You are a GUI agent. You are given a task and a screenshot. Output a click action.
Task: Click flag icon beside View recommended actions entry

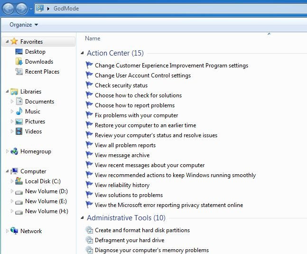click(x=89, y=175)
